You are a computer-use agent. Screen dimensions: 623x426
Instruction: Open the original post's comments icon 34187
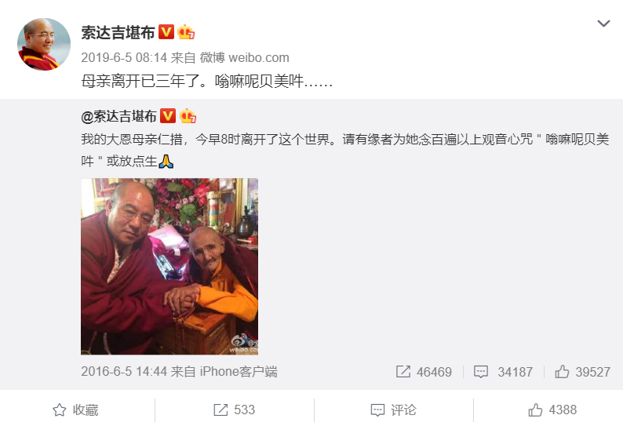pyautogui.click(x=503, y=372)
